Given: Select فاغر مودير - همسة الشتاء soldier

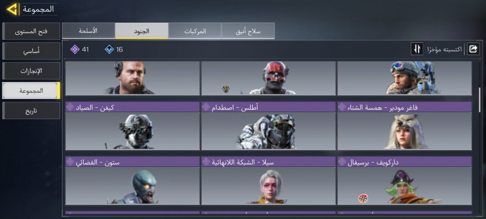Looking at the screenshot, I should tap(404, 126).
